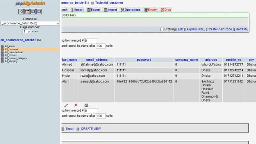Click browse icon beside tbl_shipping
This screenshot has height=144, width=256.
[x=2, y=61]
